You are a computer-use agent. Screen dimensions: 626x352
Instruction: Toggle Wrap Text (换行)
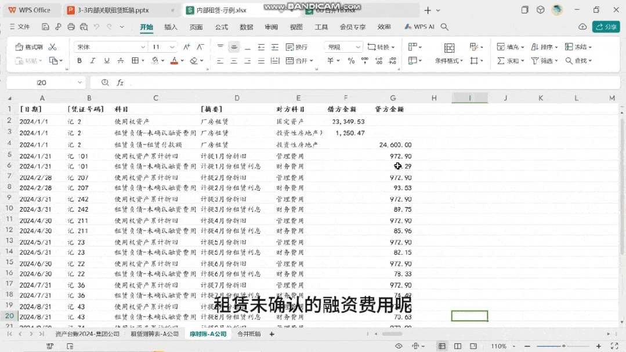pyautogui.click(x=296, y=47)
